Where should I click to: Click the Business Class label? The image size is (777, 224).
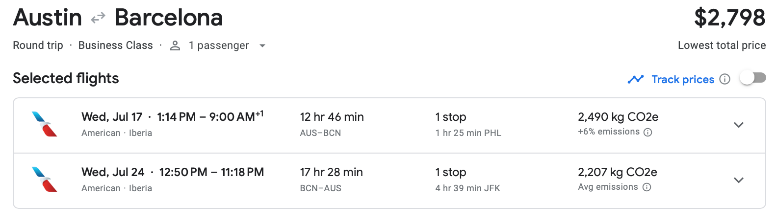(x=115, y=45)
